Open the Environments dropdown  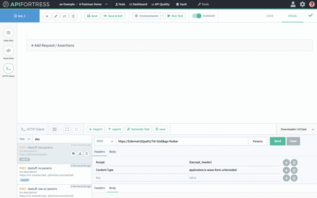coord(148,16)
